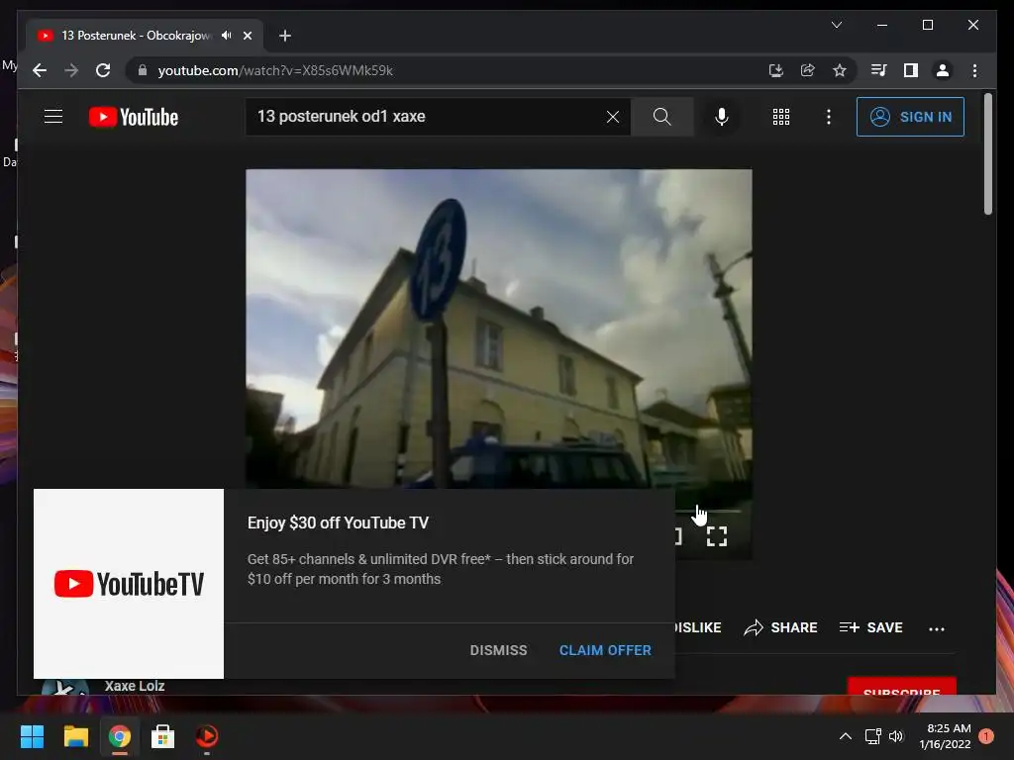Open Windows Start menu
The height and width of the screenshot is (760, 1014).
(32, 736)
